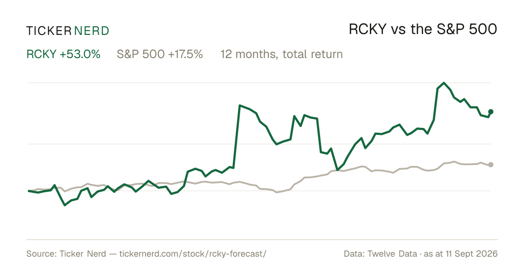Click the word NERD in the logo
Image resolution: width=524 pixels, height=275 pixels.
coord(92,31)
